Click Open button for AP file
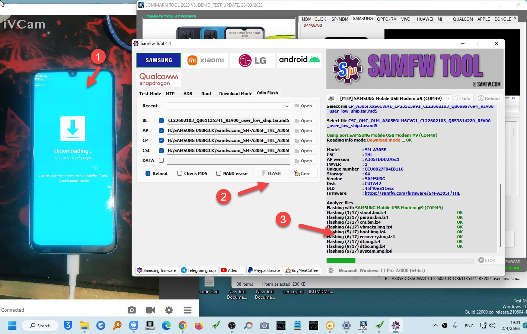This screenshot has width=527, height=334. [305, 131]
